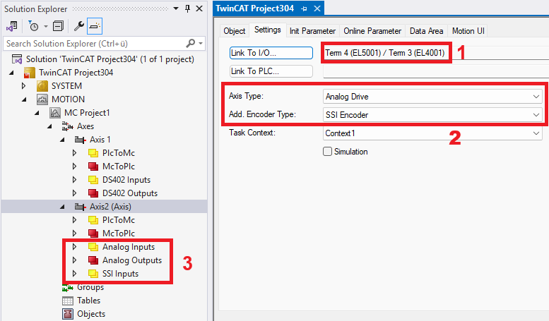Click the yellow DS402 Inputs icon
Screen dimensions: 549x321
point(93,180)
